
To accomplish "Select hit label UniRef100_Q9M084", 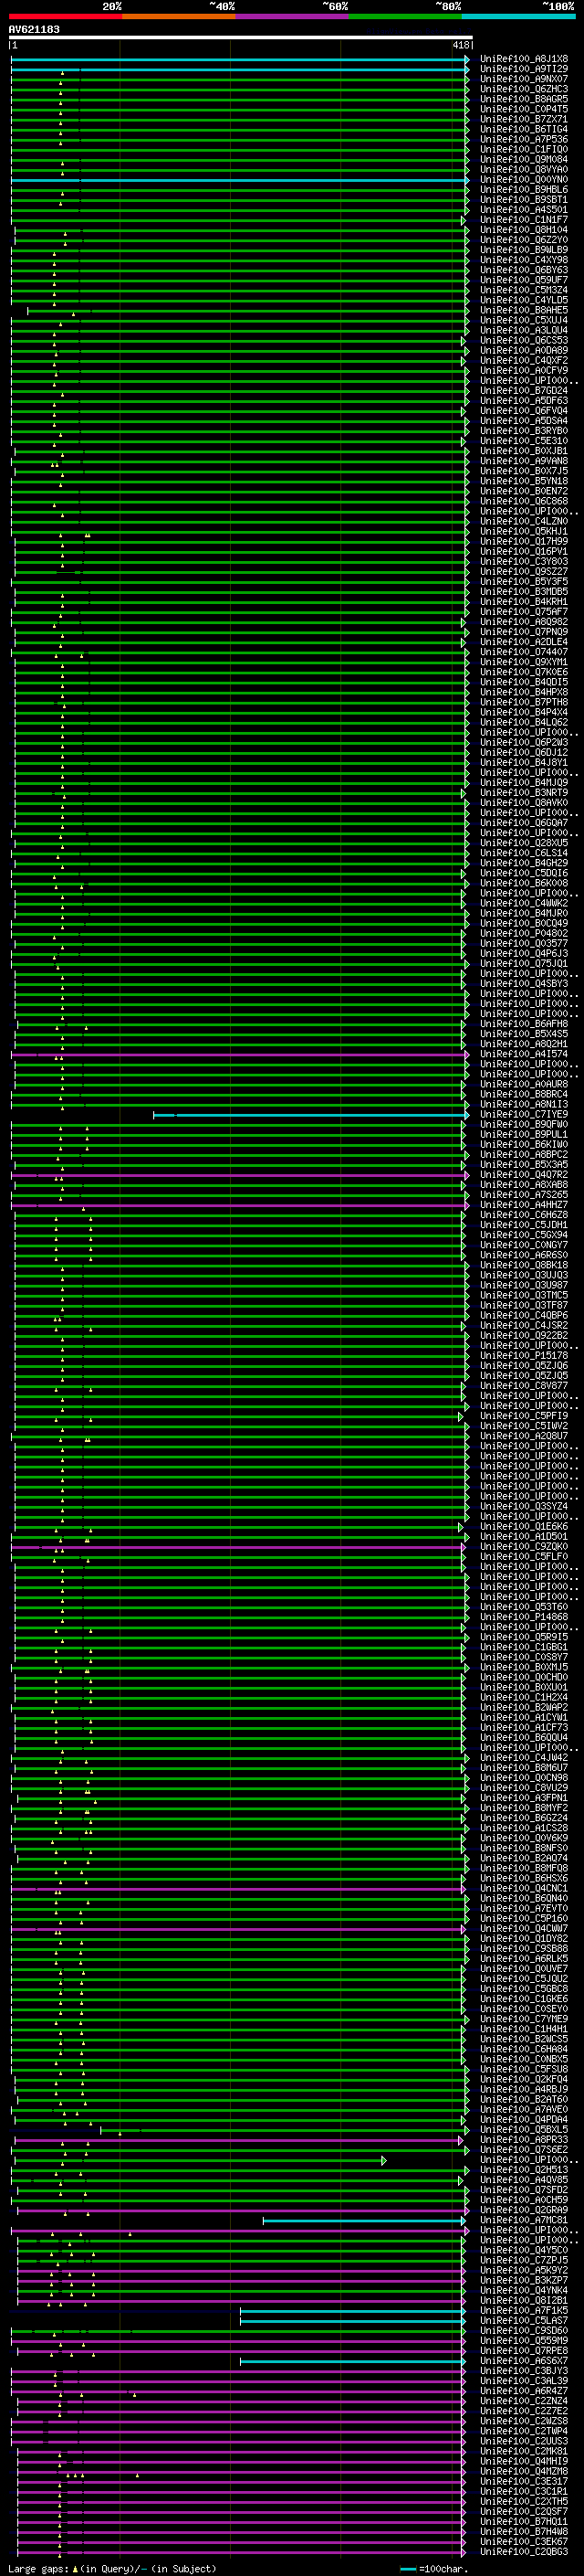I will 523,159.
